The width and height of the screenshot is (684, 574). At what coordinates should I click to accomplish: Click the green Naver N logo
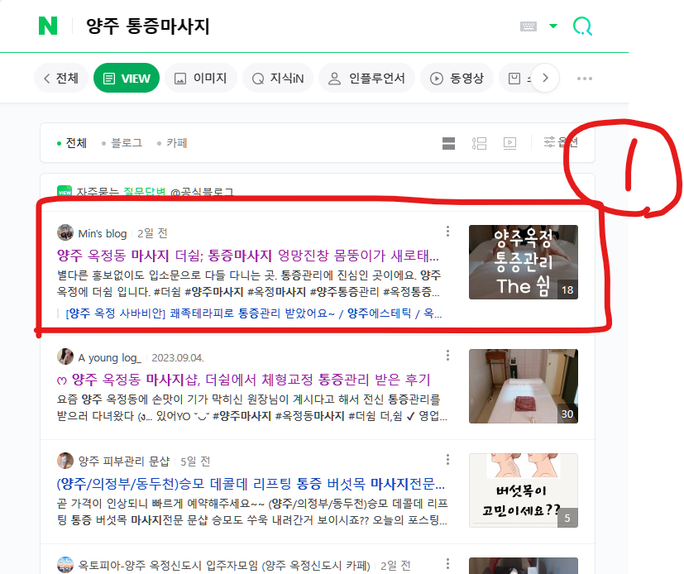click(x=48, y=26)
